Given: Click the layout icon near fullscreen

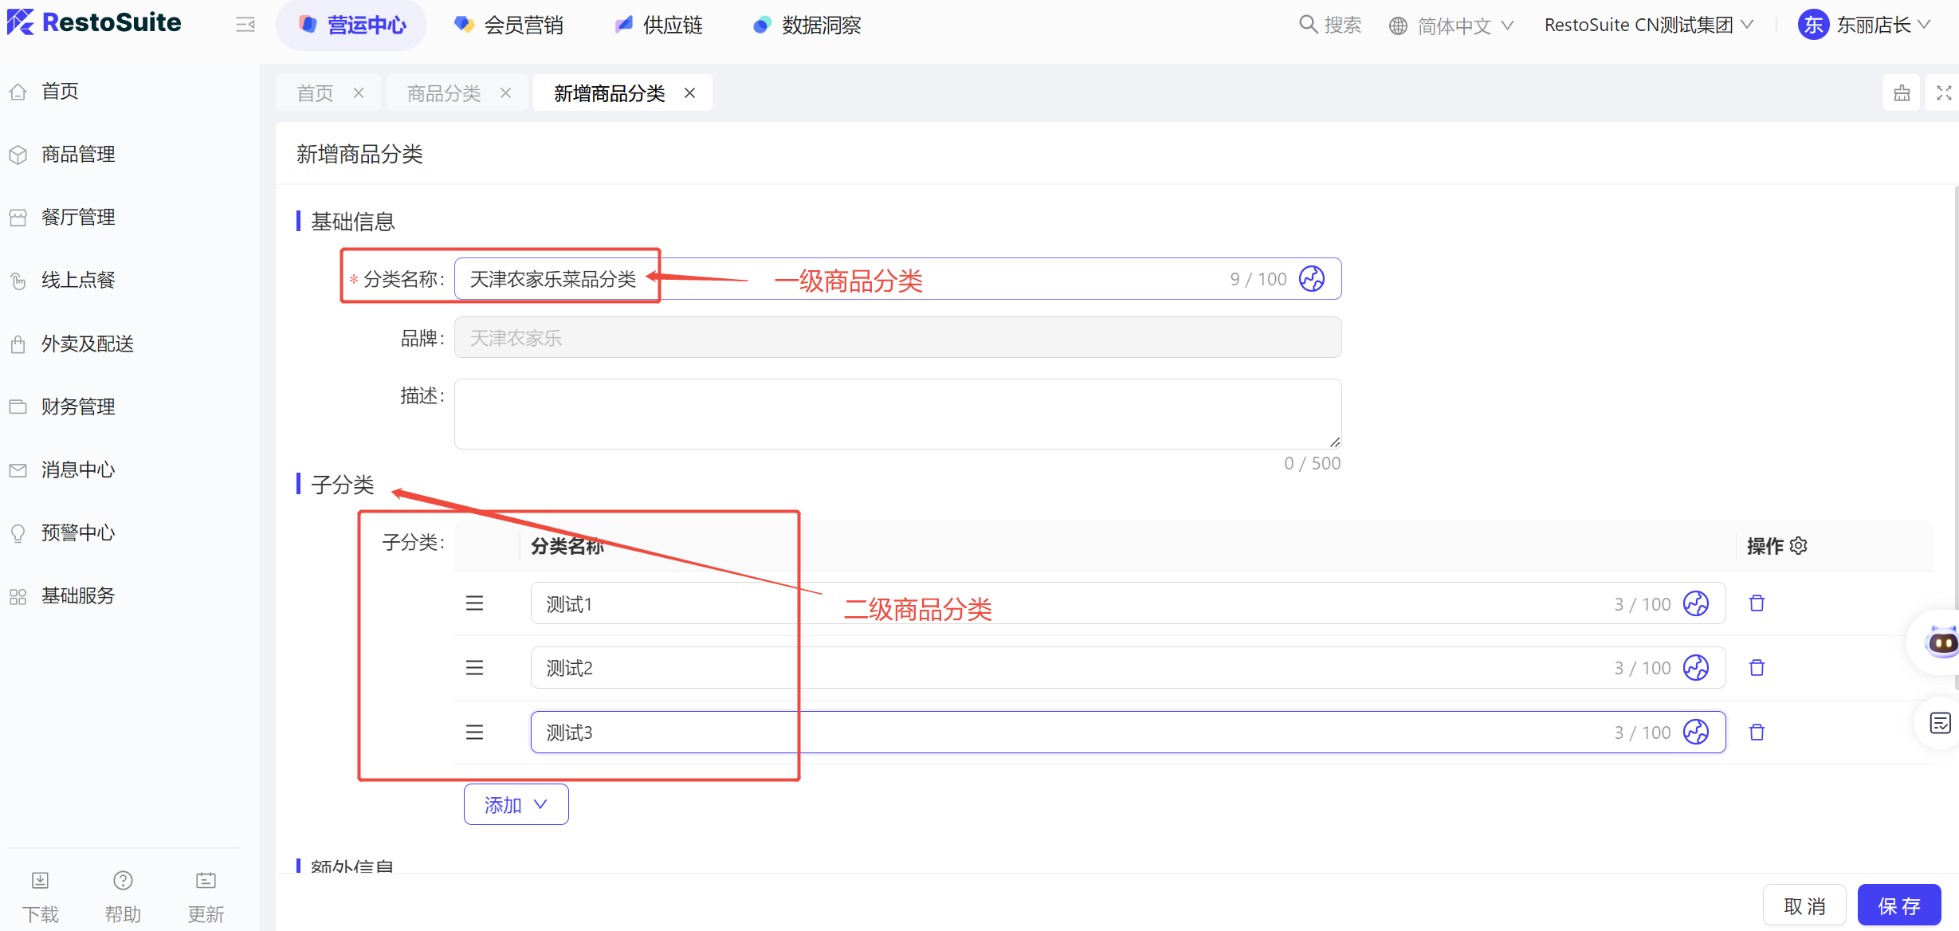Looking at the screenshot, I should click(x=1902, y=93).
